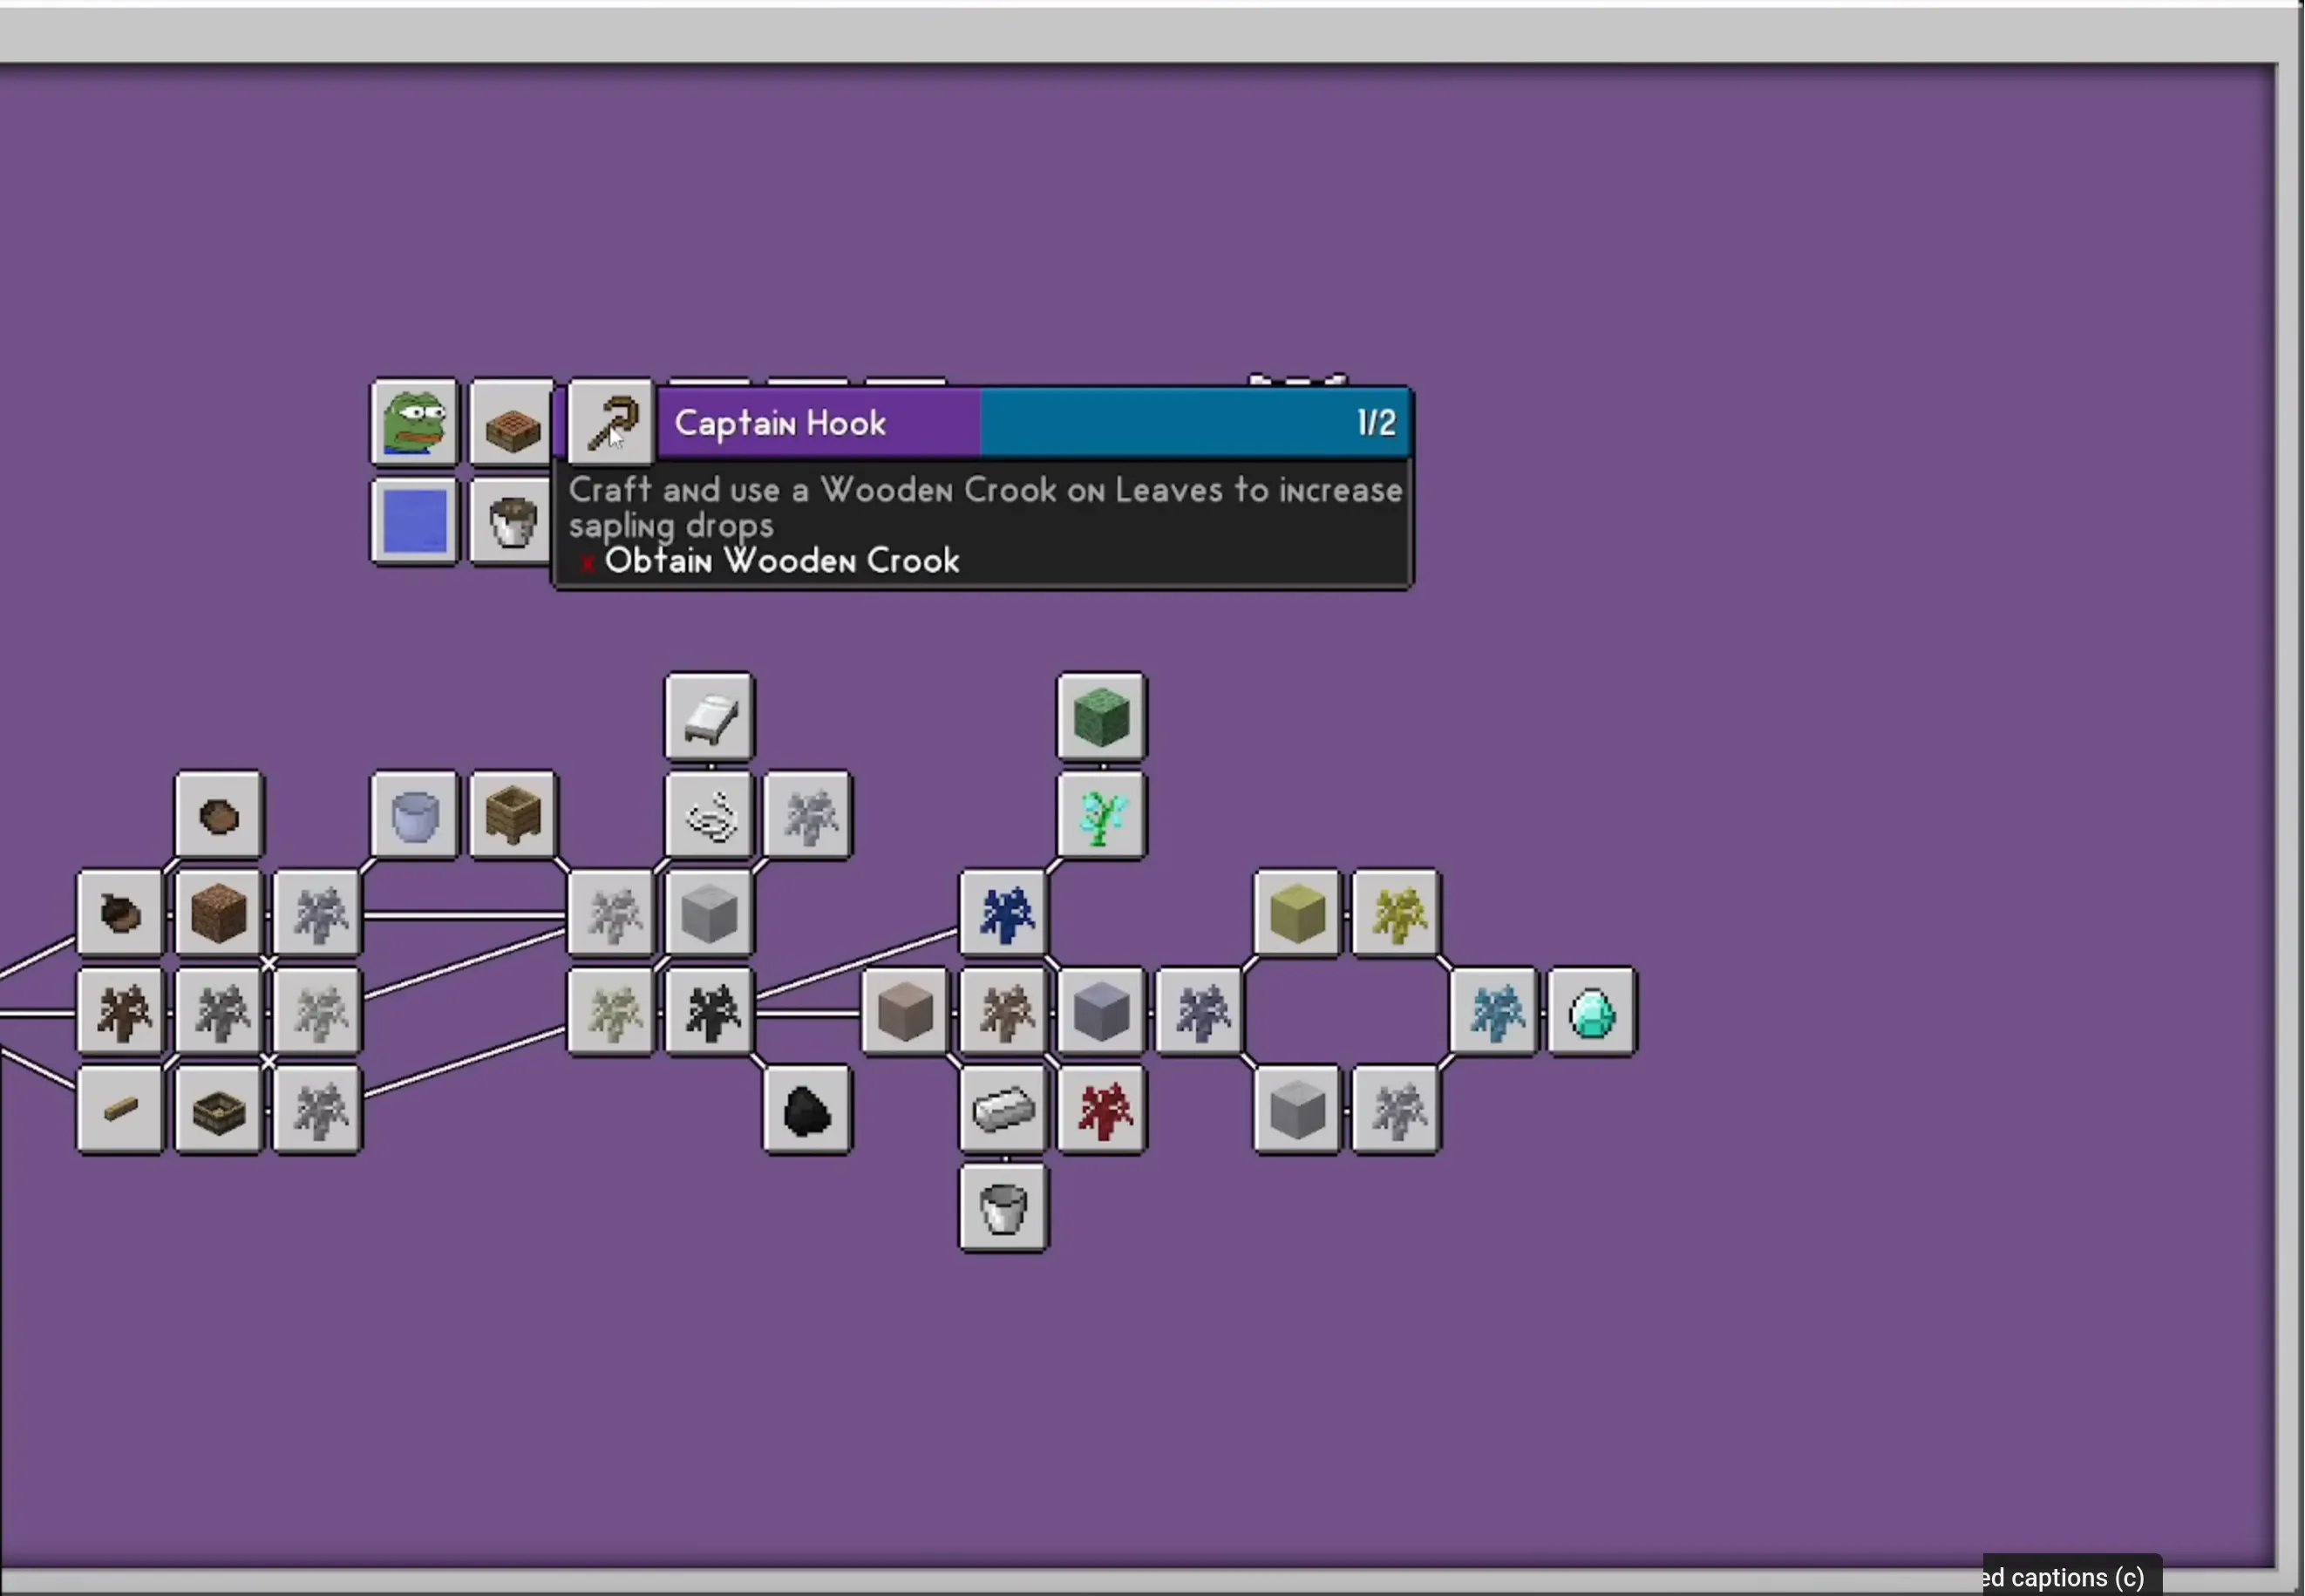Click the 'Obtain Wooden Crook' requirement text
This screenshot has height=1596, width=2305.
781,560
